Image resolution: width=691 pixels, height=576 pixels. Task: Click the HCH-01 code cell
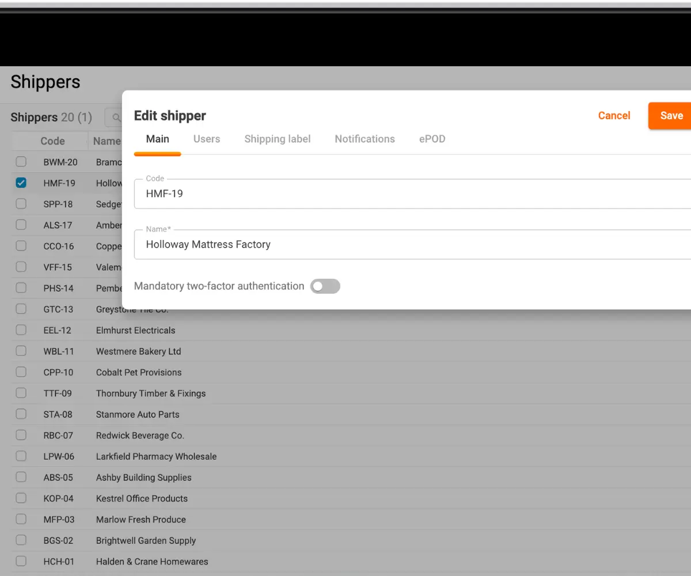[x=59, y=562]
